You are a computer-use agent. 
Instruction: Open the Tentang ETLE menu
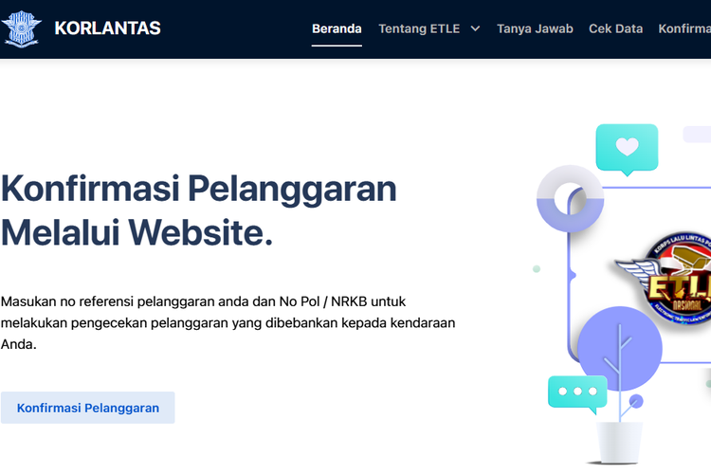(x=419, y=28)
